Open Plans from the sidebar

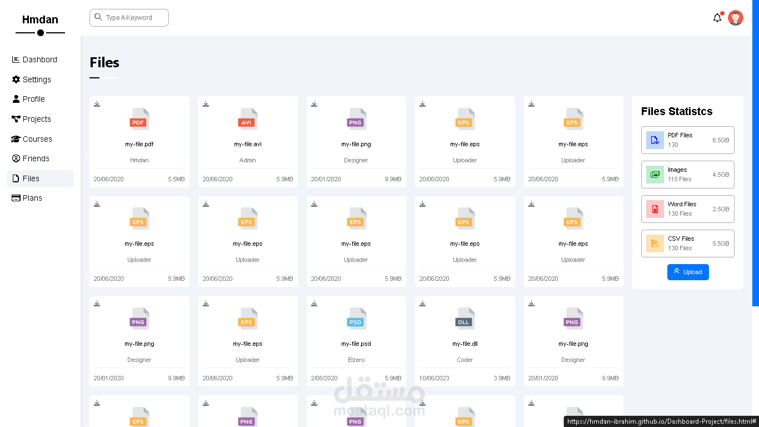point(40,198)
